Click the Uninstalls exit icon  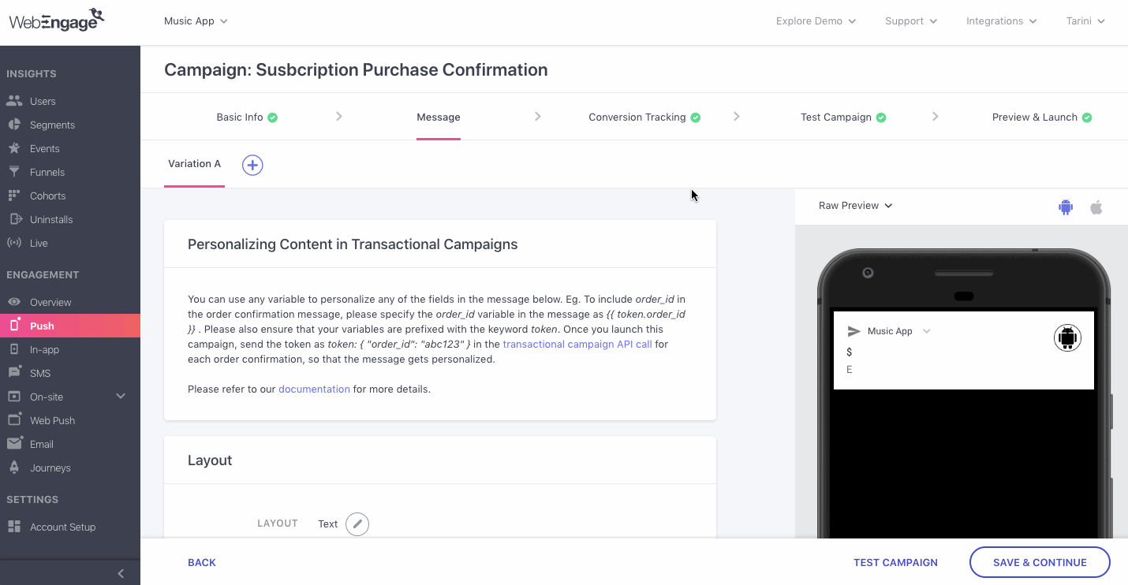(14, 219)
